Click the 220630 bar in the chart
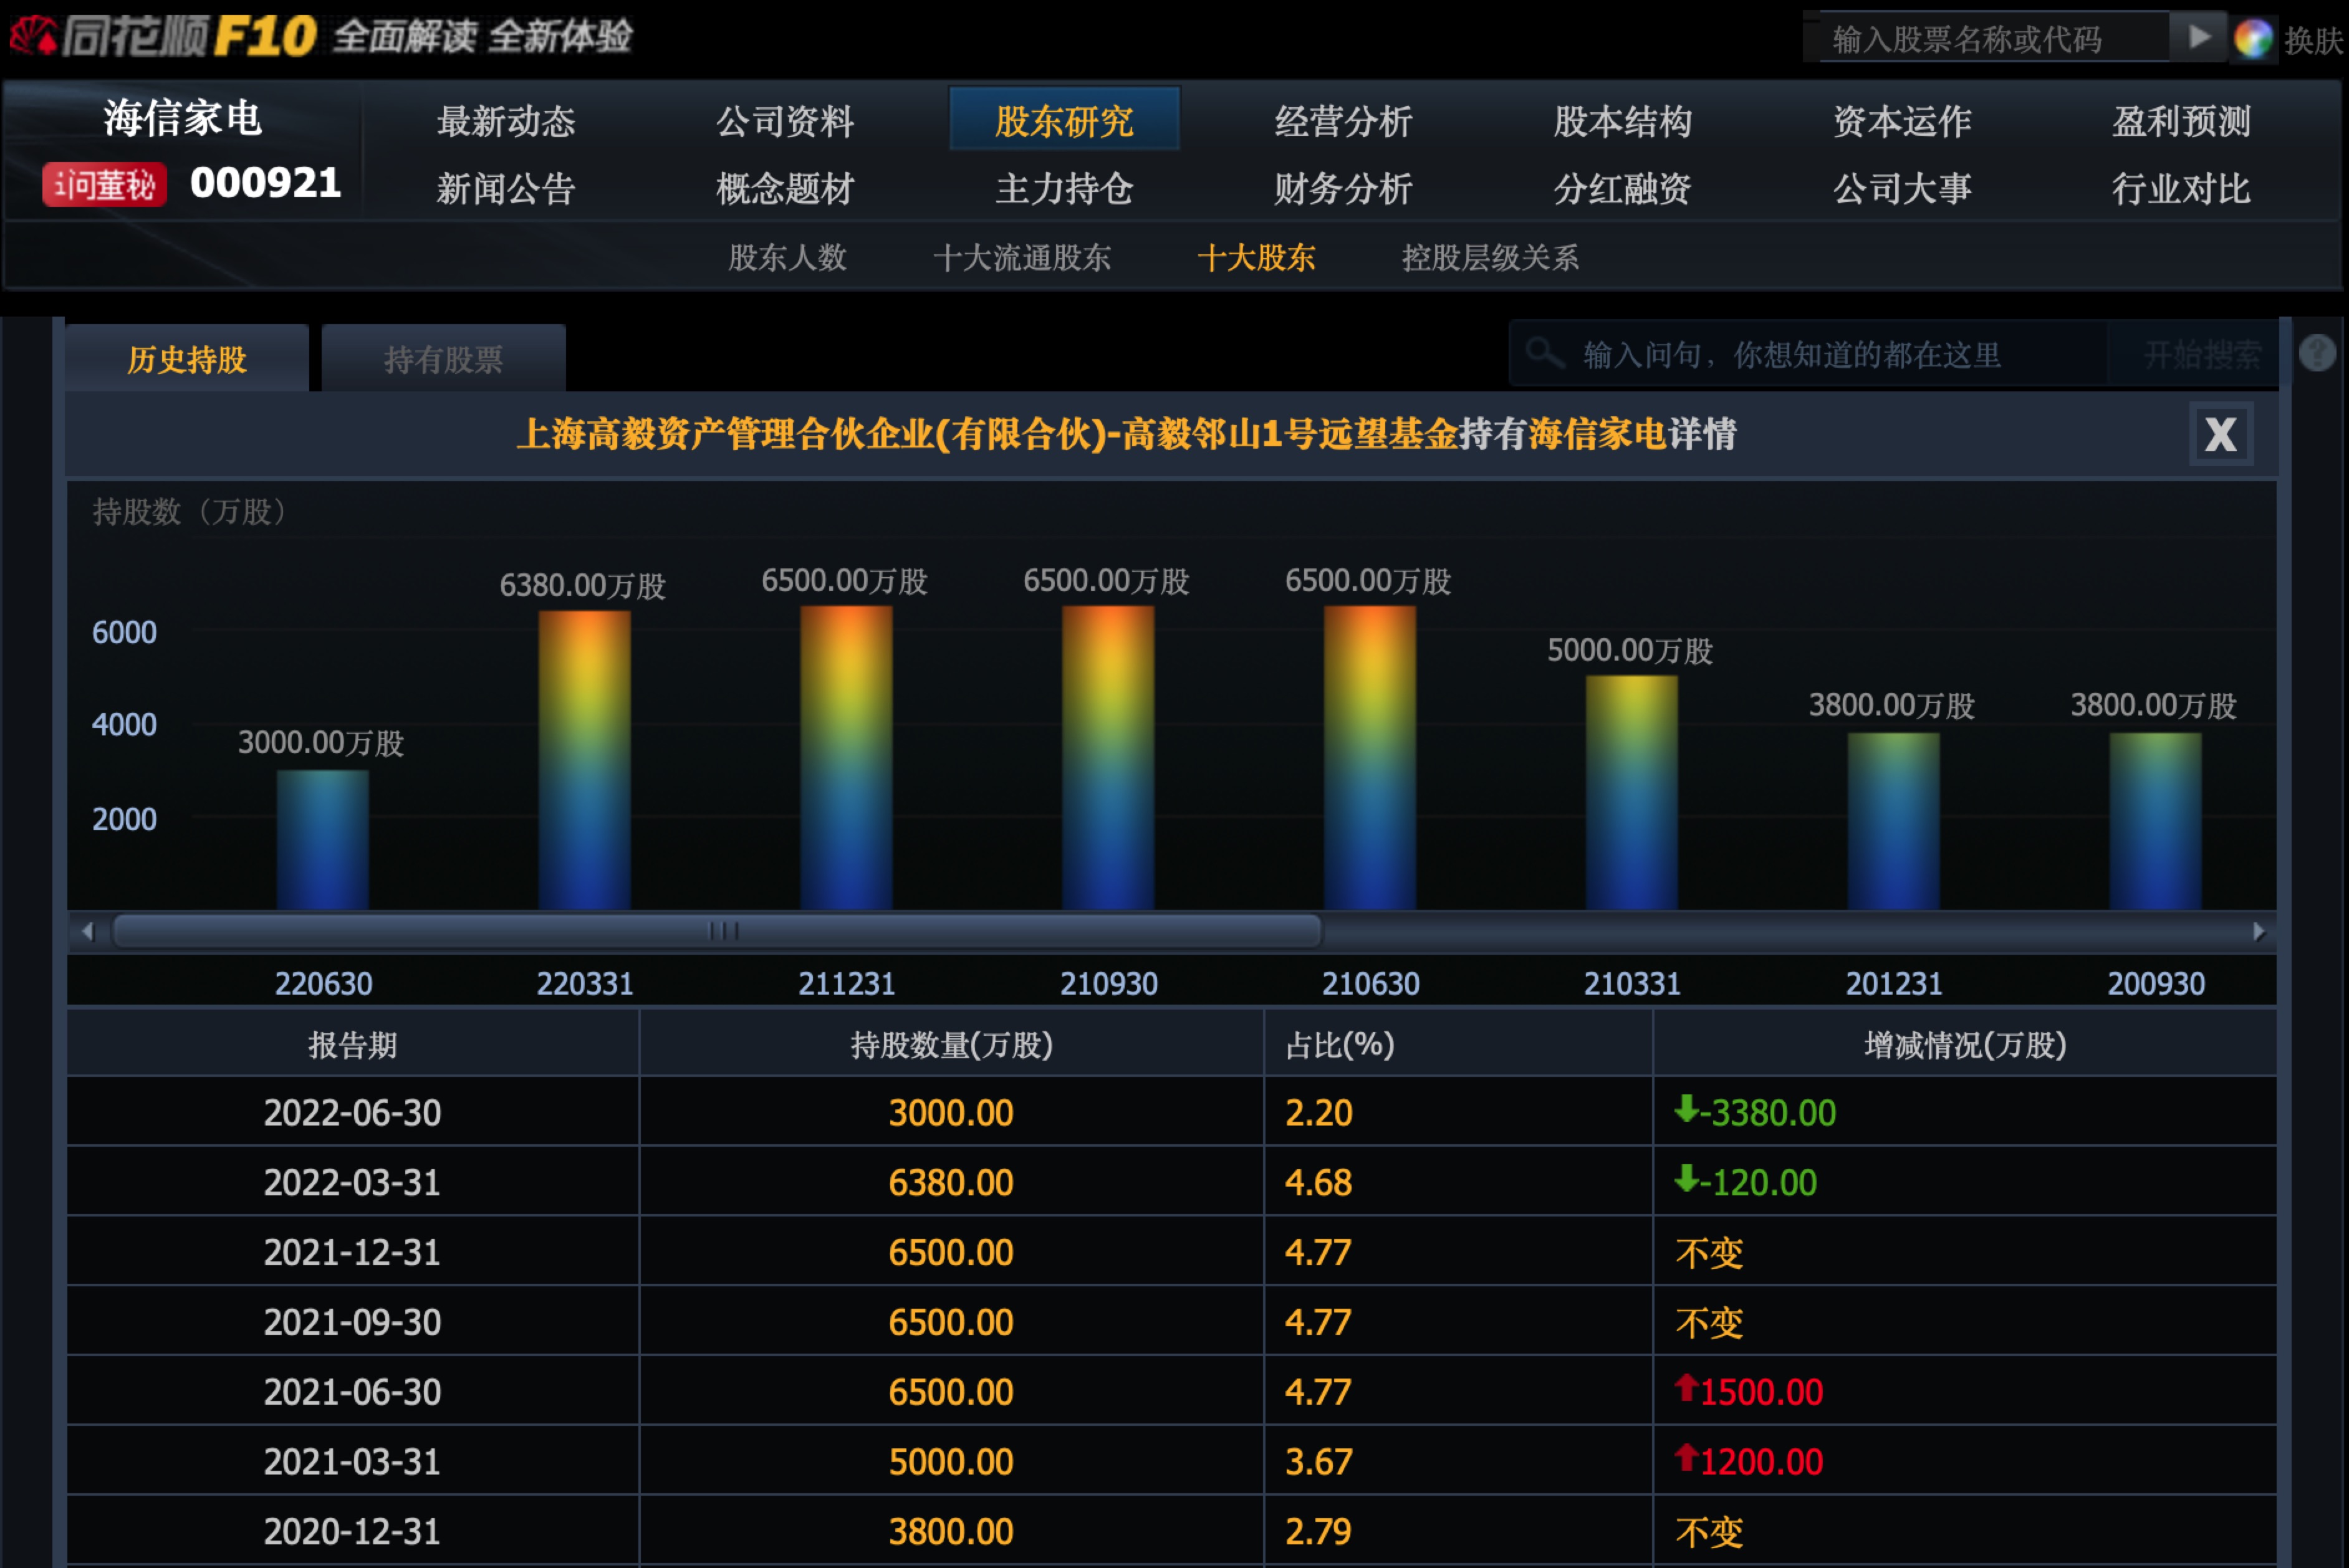 [322, 839]
